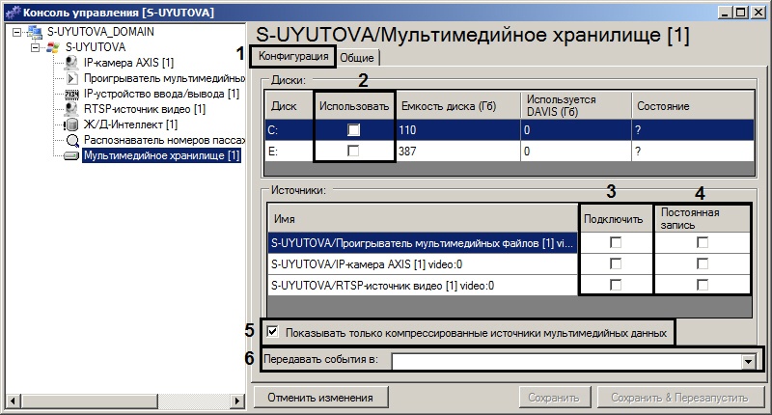The image size is (772, 415).
Task: Click the tree panel's right scroll arrow
Action: [x=237, y=401]
